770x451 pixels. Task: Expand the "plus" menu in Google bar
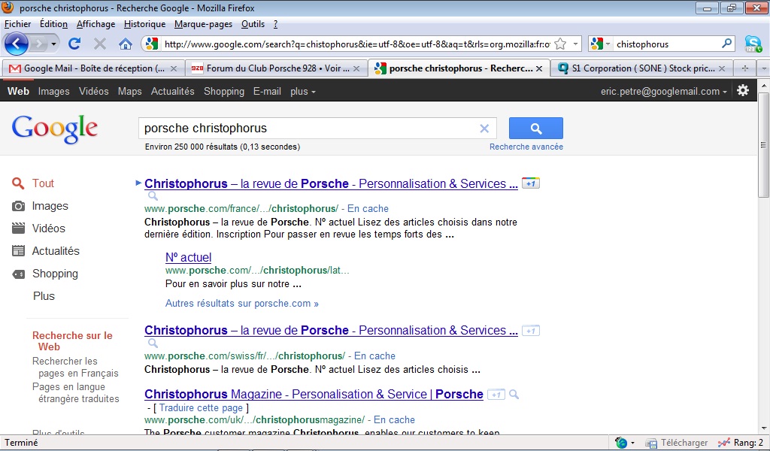click(x=302, y=91)
